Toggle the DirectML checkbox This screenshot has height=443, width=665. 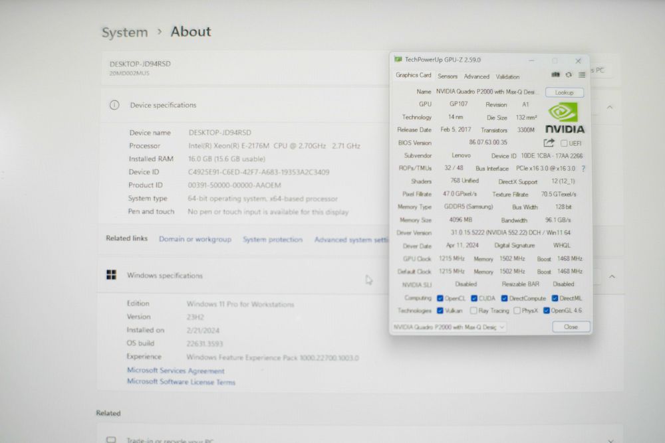pyautogui.click(x=555, y=298)
